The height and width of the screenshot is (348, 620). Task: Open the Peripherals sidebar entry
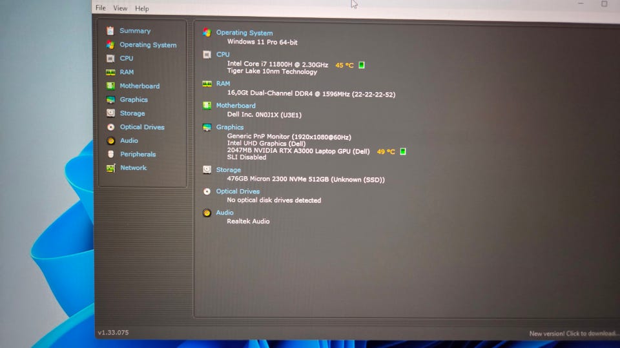[138, 154]
